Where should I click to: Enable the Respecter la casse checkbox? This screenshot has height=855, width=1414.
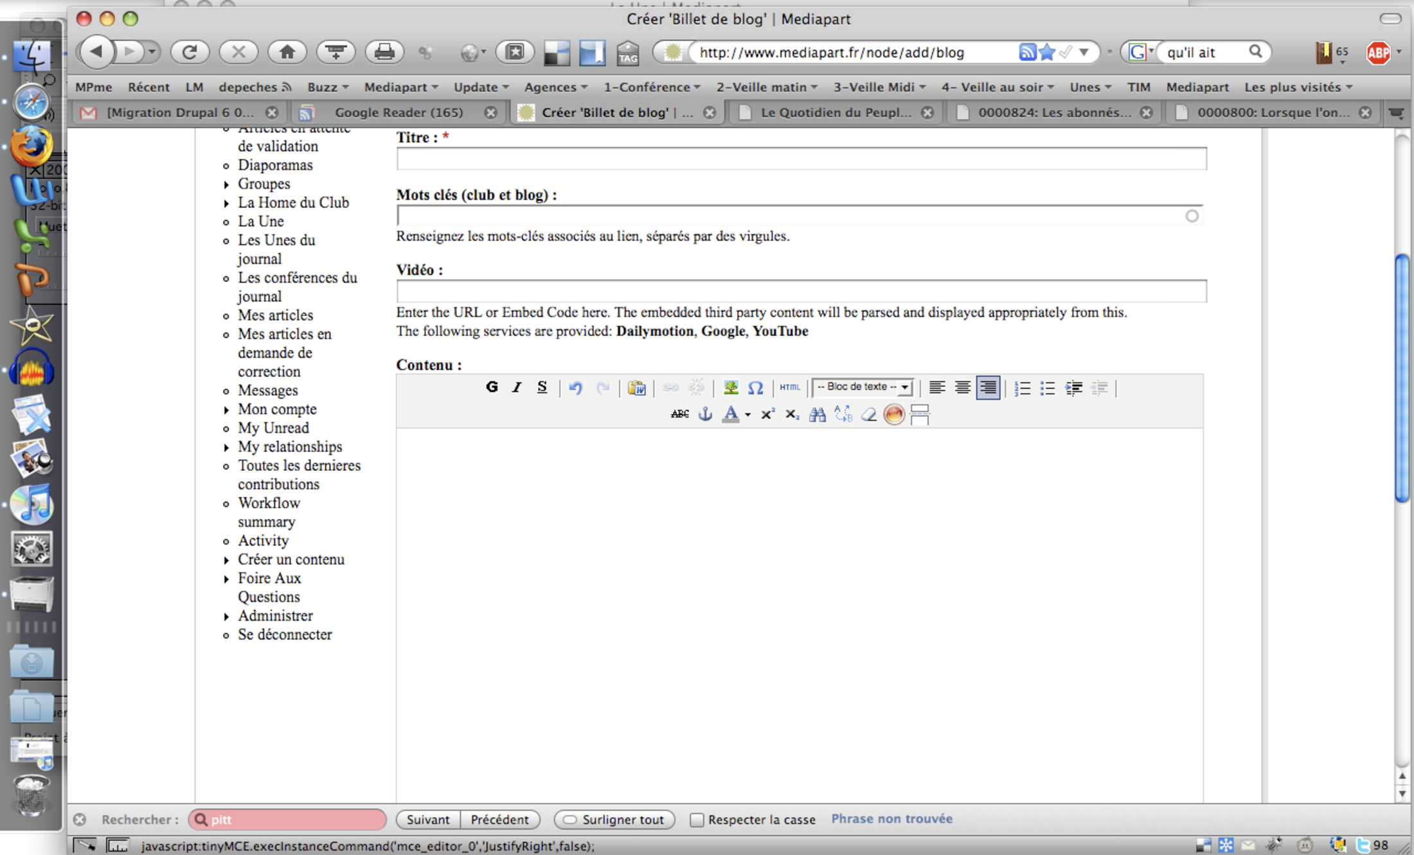coord(697,820)
